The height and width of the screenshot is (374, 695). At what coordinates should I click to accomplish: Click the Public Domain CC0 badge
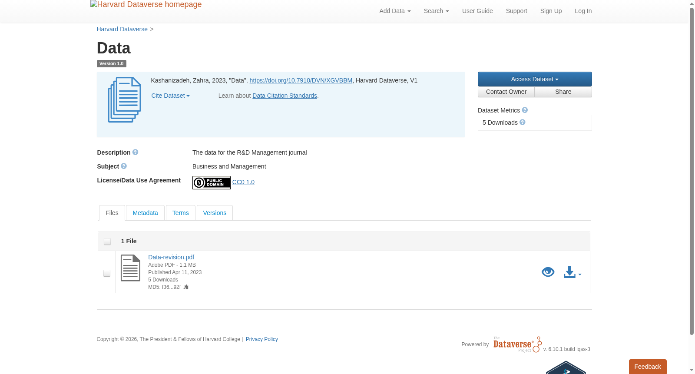(x=212, y=182)
